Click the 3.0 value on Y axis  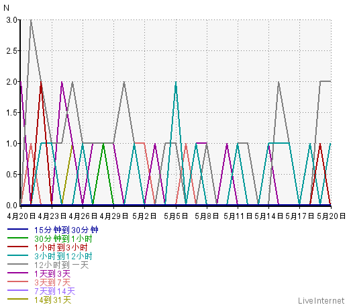[12, 20]
